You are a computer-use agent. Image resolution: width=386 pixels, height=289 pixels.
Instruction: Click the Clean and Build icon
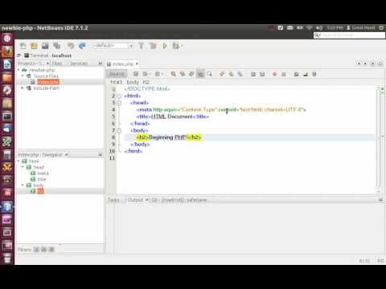[x=153, y=46]
